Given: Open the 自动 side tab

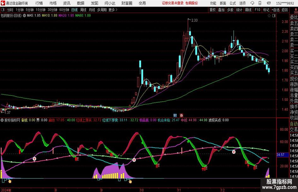Looking at the screenshot, I should (294, 124).
